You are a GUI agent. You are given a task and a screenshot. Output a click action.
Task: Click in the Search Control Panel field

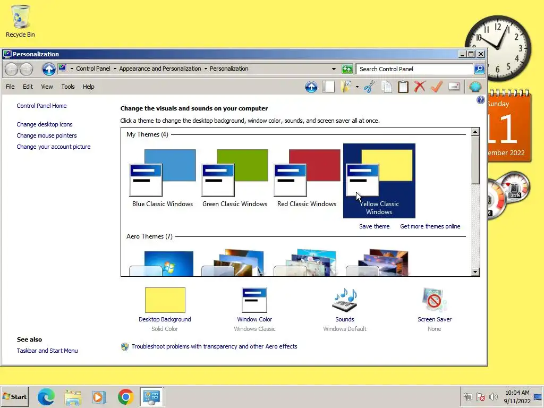(415, 69)
